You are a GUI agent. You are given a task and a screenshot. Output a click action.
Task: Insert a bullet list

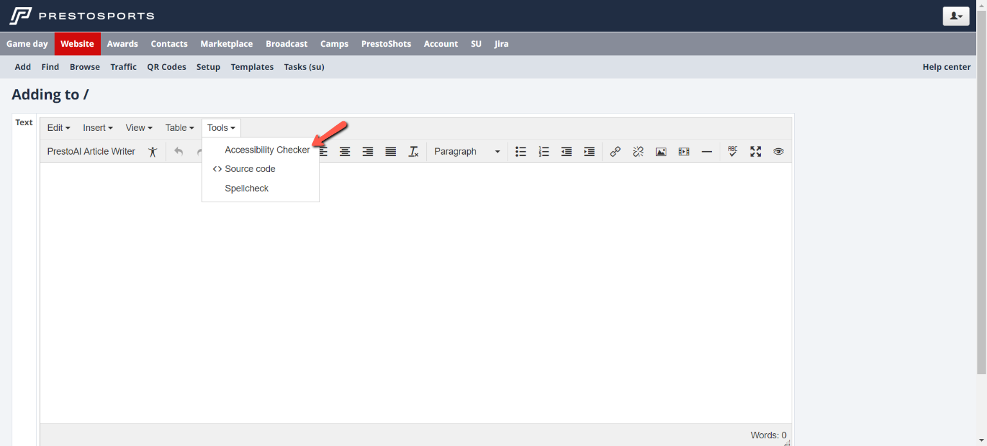coord(521,152)
